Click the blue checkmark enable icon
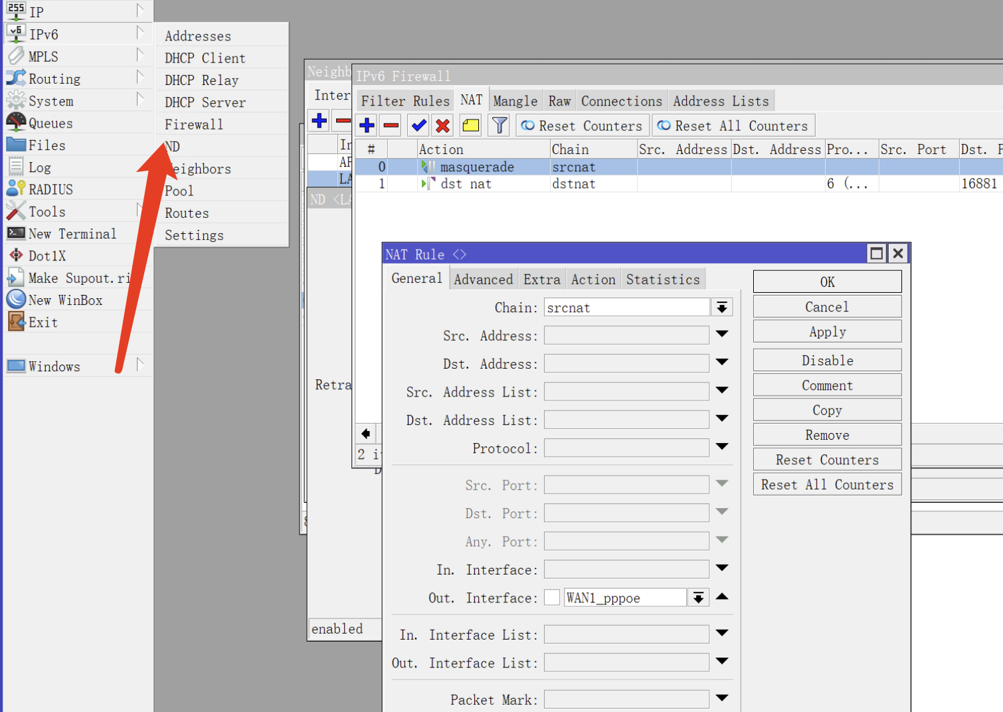The height and width of the screenshot is (712, 1003). [418, 126]
